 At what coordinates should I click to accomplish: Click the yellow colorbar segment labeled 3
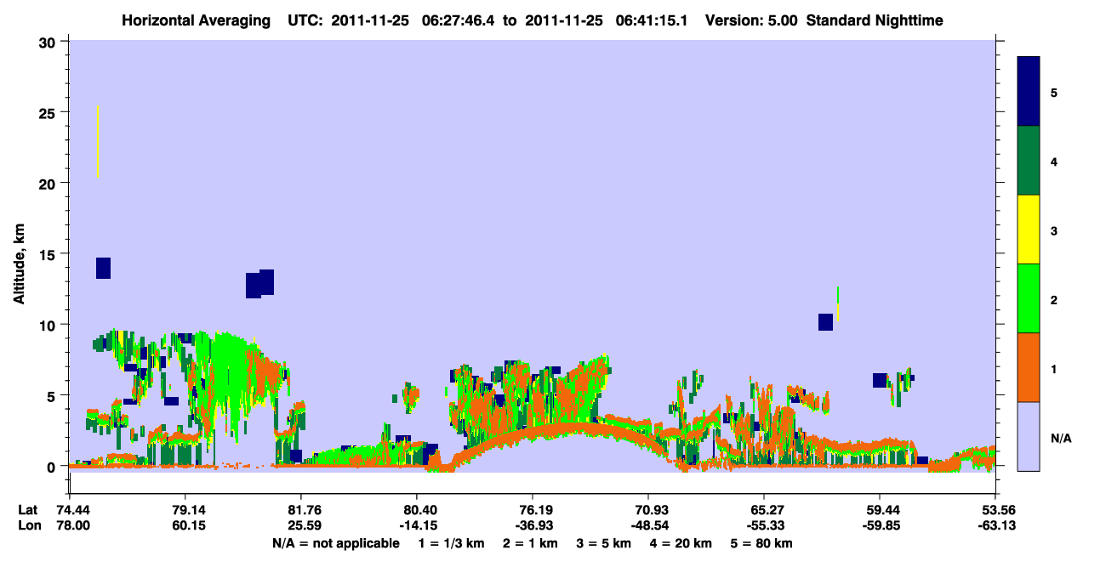tap(1029, 230)
